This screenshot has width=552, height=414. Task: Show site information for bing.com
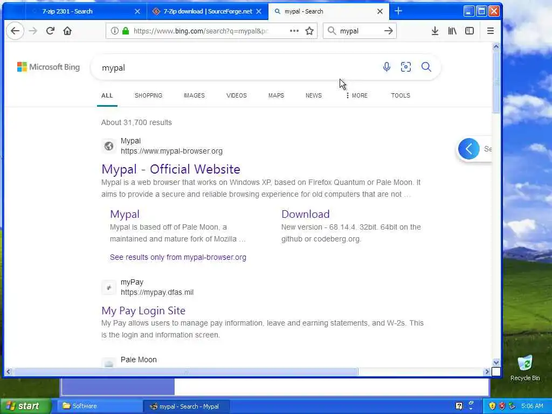coord(115,31)
